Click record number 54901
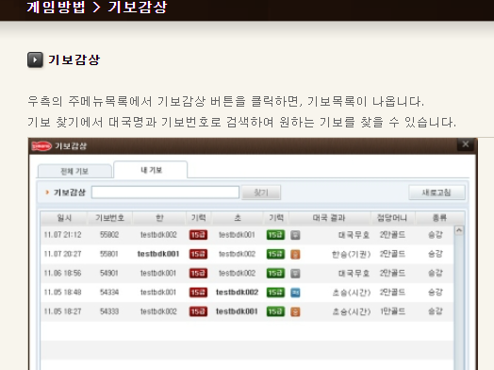The image size is (494, 370). coord(109,273)
